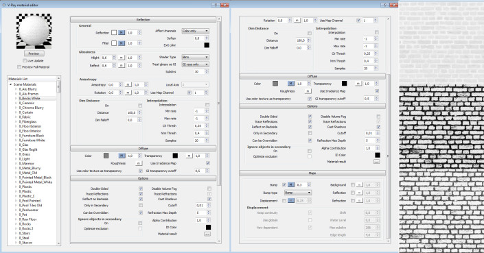
Task: Collapse the Reflection rollout header
Action: point(143,20)
